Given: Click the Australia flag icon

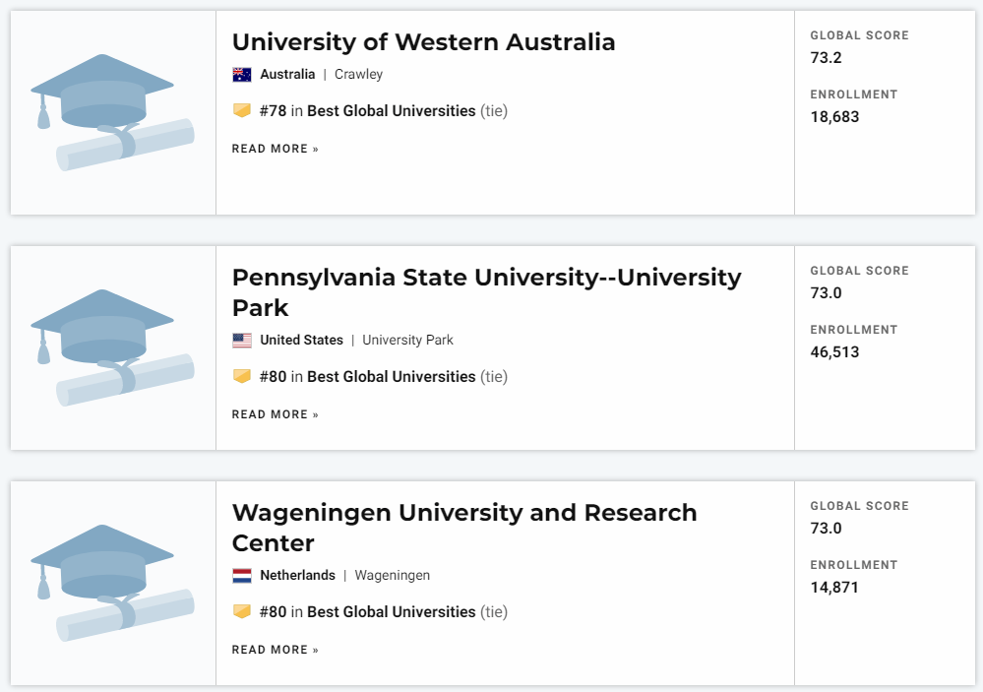Looking at the screenshot, I should pos(242,75).
